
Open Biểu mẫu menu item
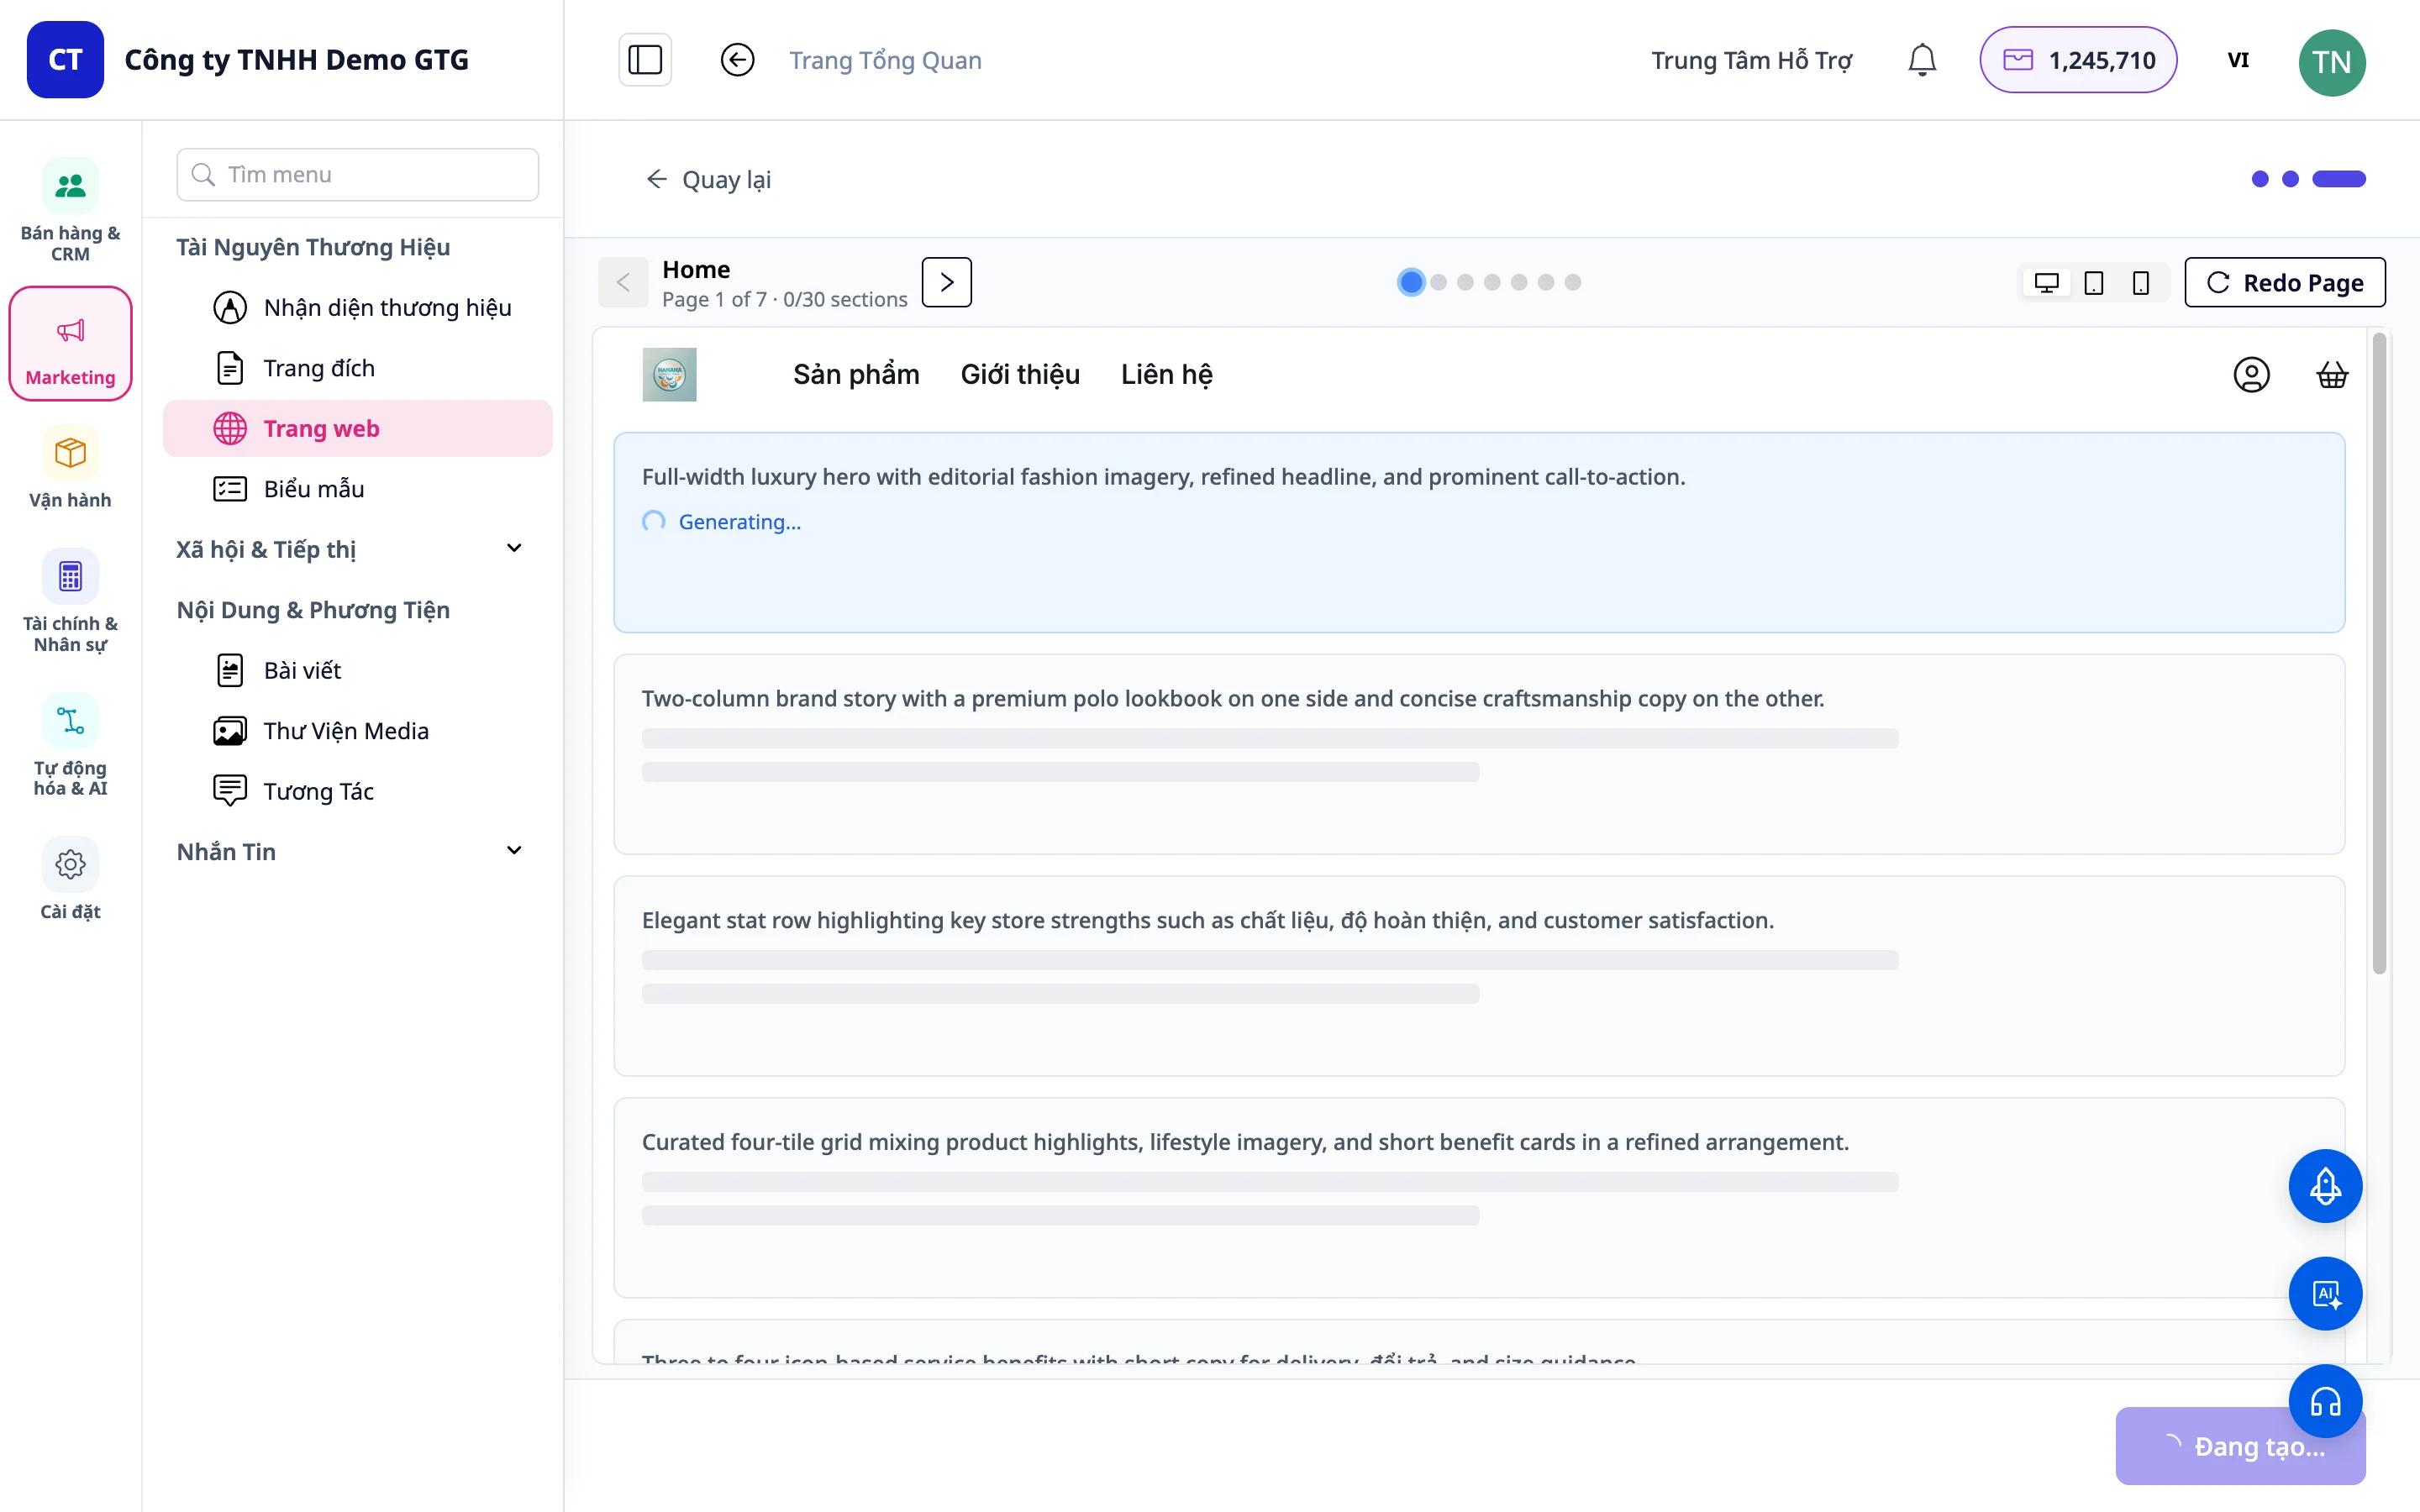point(358,489)
